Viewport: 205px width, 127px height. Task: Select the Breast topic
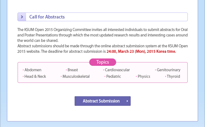tap(73, 70)
